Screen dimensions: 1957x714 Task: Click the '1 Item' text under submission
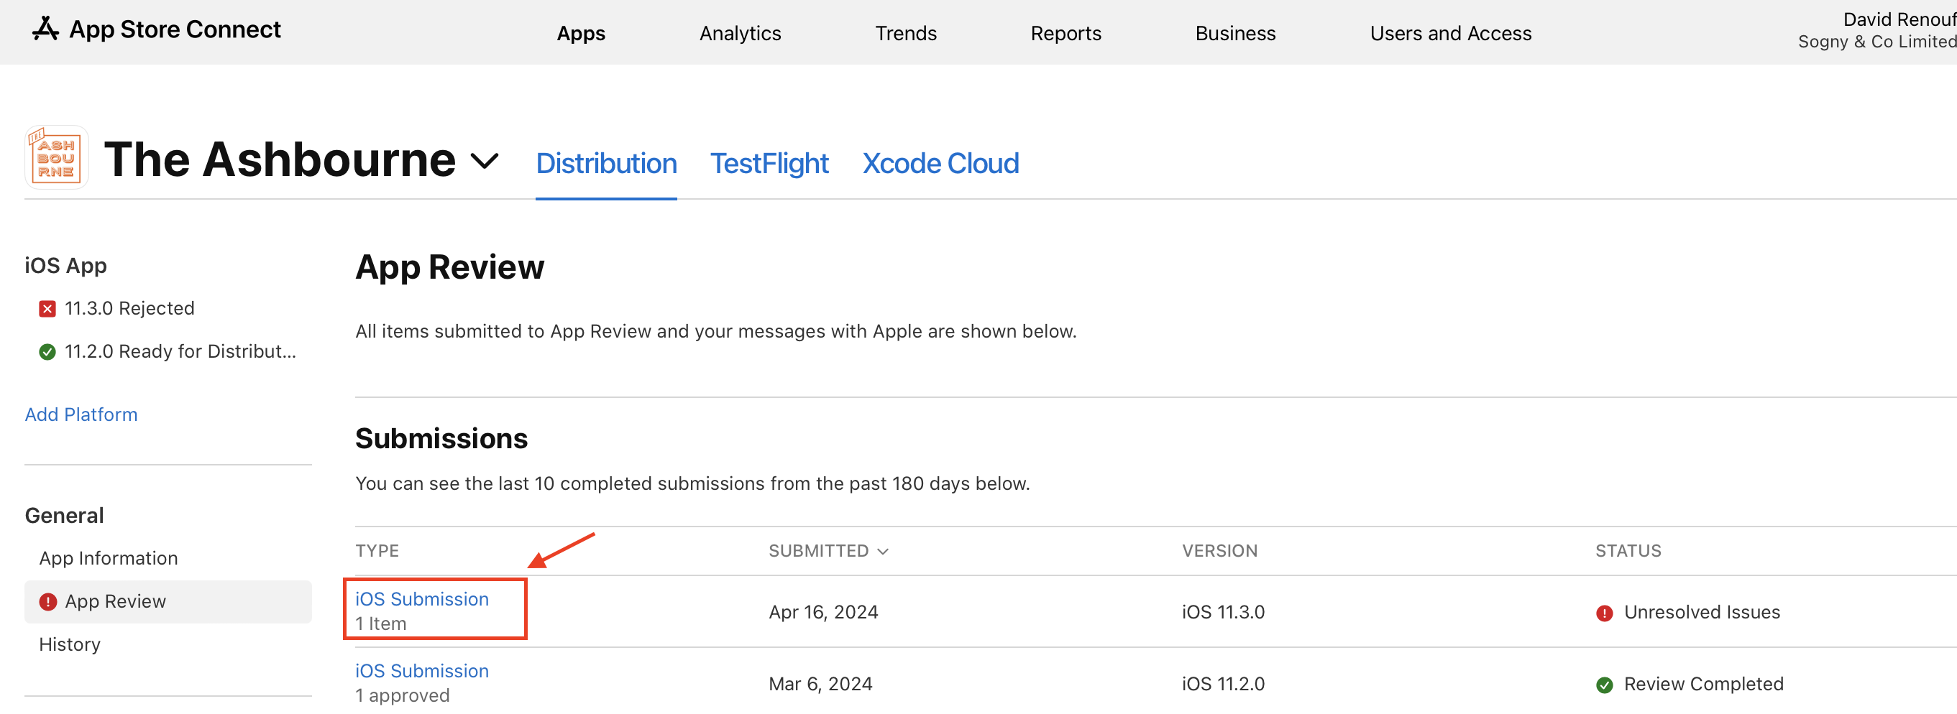click(x=380, y=624)
